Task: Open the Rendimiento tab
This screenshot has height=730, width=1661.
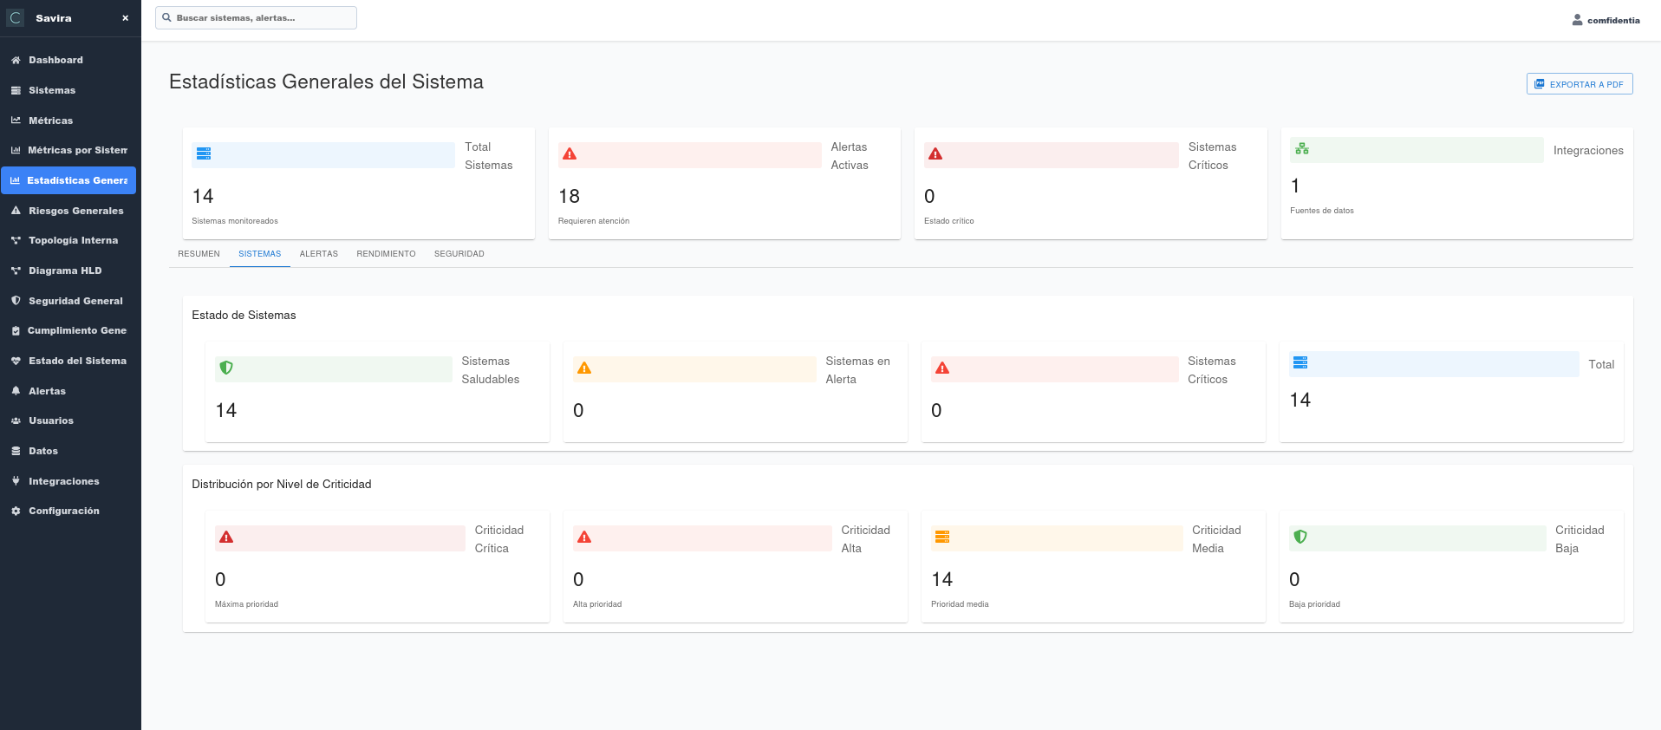Action: click(x=386, y=254)
